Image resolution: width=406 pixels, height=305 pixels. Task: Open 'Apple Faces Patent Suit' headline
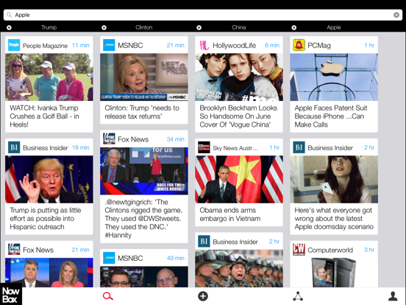click(331, 116)
